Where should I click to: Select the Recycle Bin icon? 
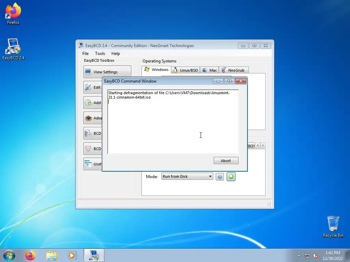tap(333, 227)
